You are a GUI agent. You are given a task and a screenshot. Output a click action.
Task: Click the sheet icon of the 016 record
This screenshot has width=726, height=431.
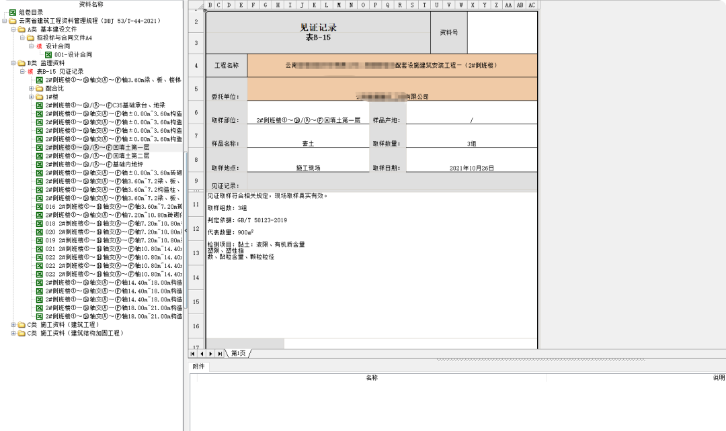coord(40,207)
